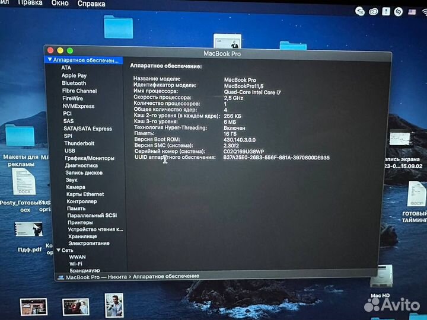Click the Creative Cloud menu bar icon
Viewport: 427px width, 320px height.
coord(373,12)
